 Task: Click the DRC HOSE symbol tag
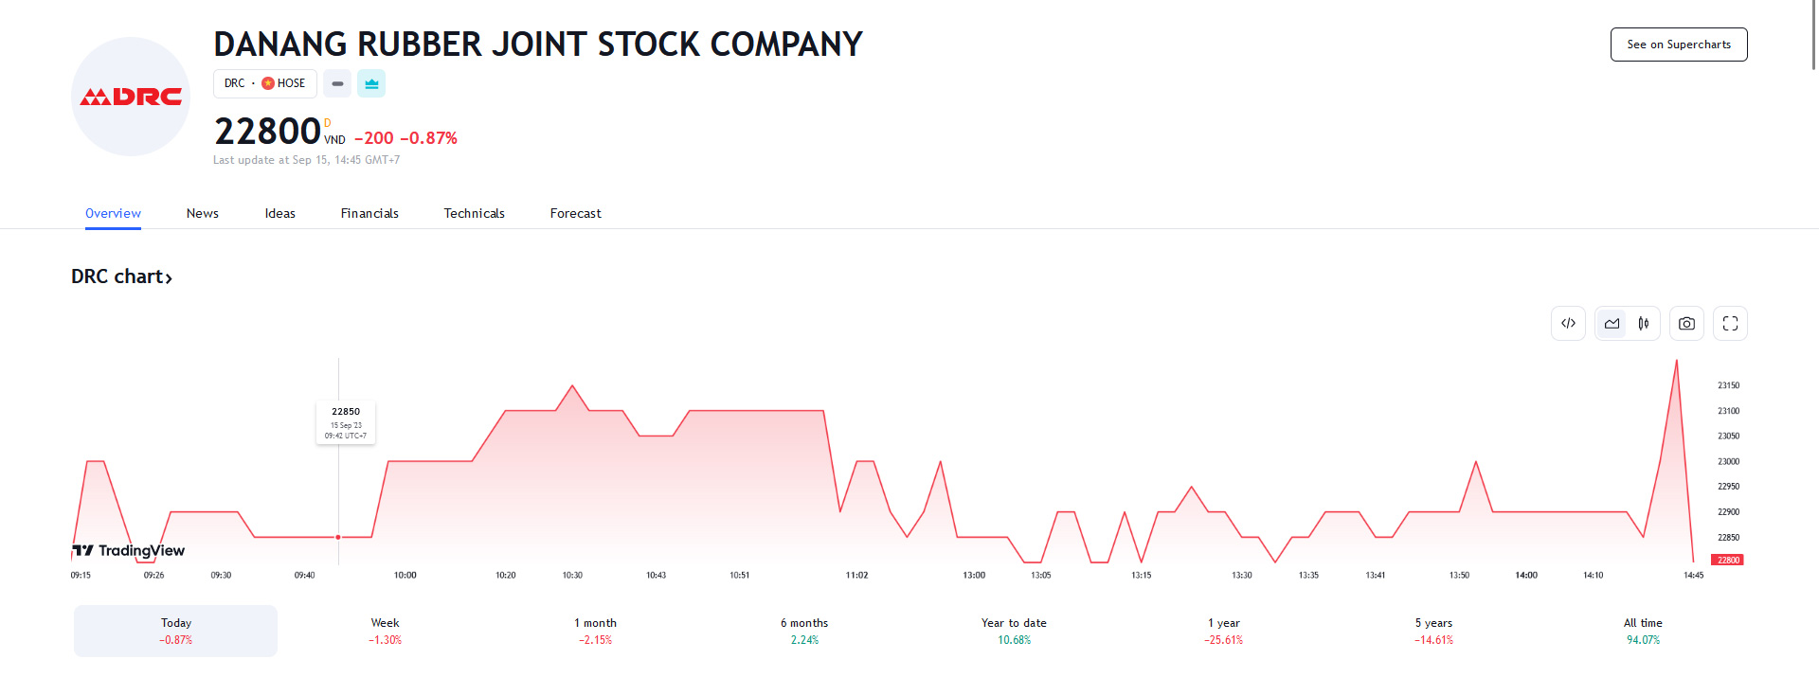pos(264,83)
